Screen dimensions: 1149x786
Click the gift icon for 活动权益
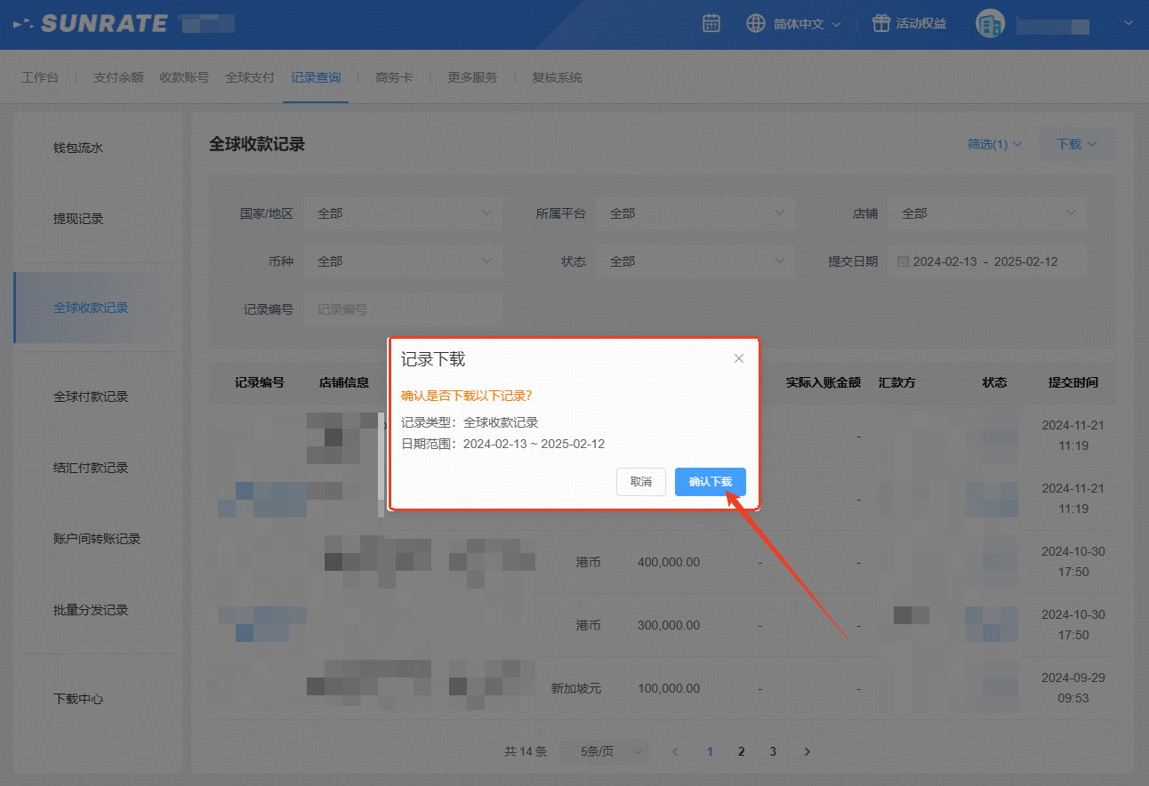click(880, 24)
